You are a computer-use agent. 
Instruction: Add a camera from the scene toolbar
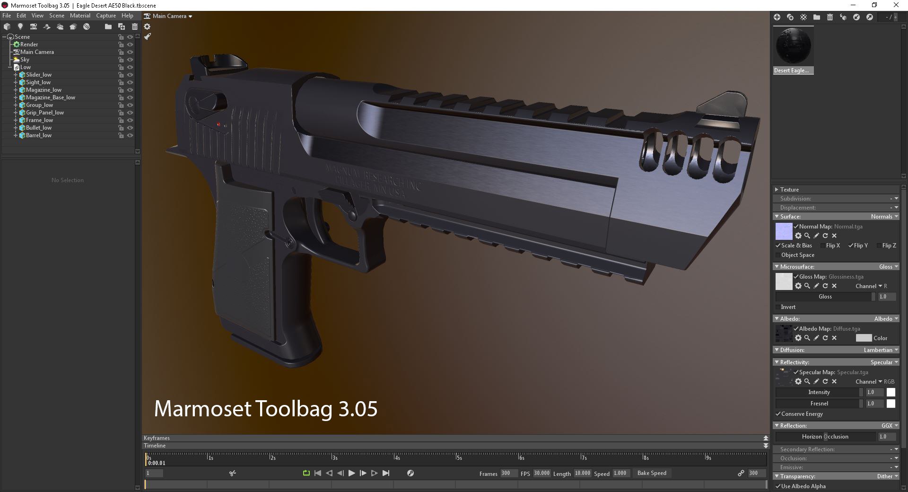click(33, 26)
